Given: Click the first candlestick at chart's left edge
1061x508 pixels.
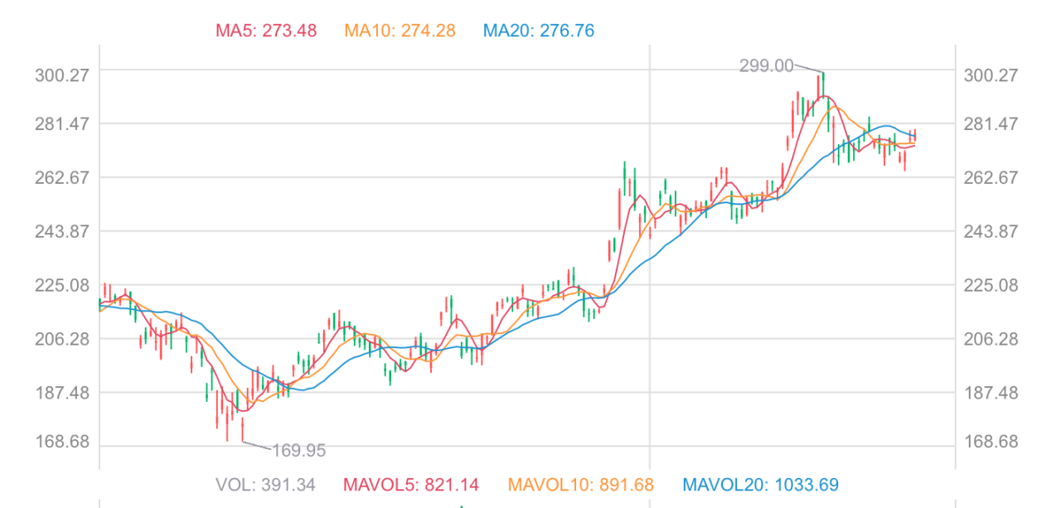Looking at the screenshot, I should tap(99, 303).
